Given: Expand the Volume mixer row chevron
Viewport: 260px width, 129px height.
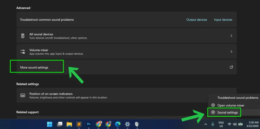Looking at the screenshot, I should click(231, 52).
